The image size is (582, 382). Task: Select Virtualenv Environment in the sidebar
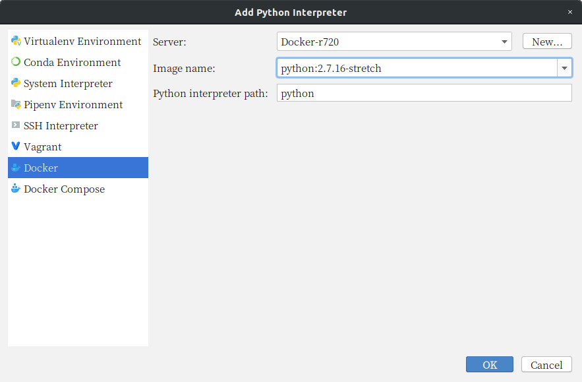click(78, 41)
